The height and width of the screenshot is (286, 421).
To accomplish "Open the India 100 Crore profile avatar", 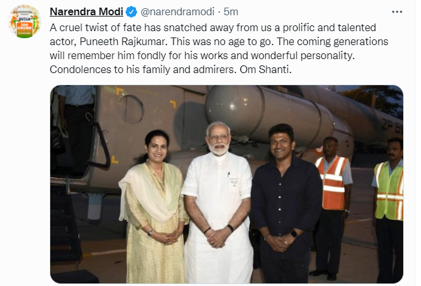I will pos(24,21).
